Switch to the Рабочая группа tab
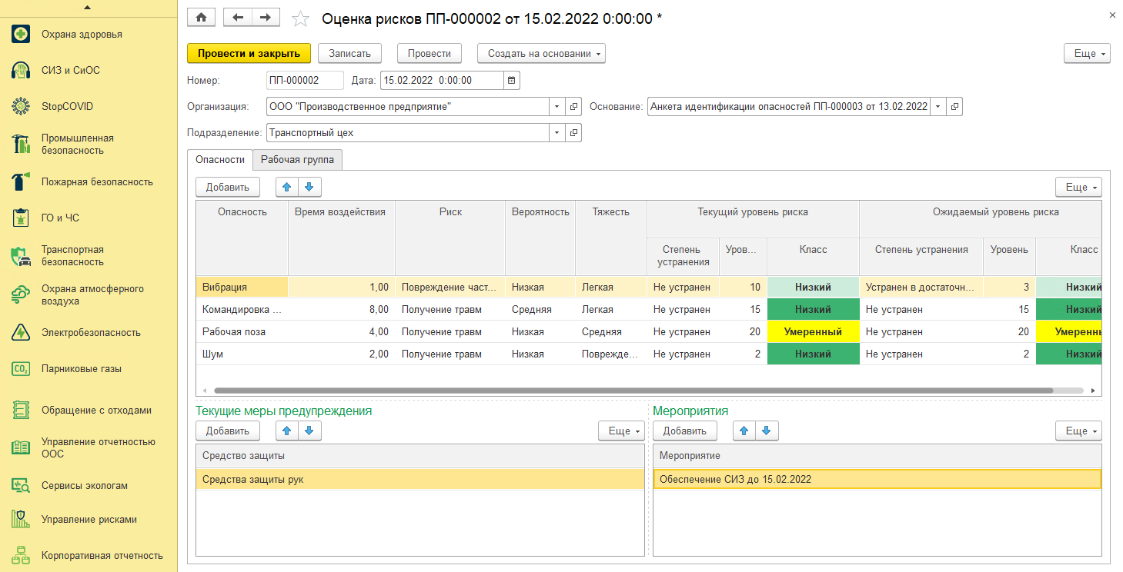This screenshot has width=1123, height=572. tap(297, 160)
